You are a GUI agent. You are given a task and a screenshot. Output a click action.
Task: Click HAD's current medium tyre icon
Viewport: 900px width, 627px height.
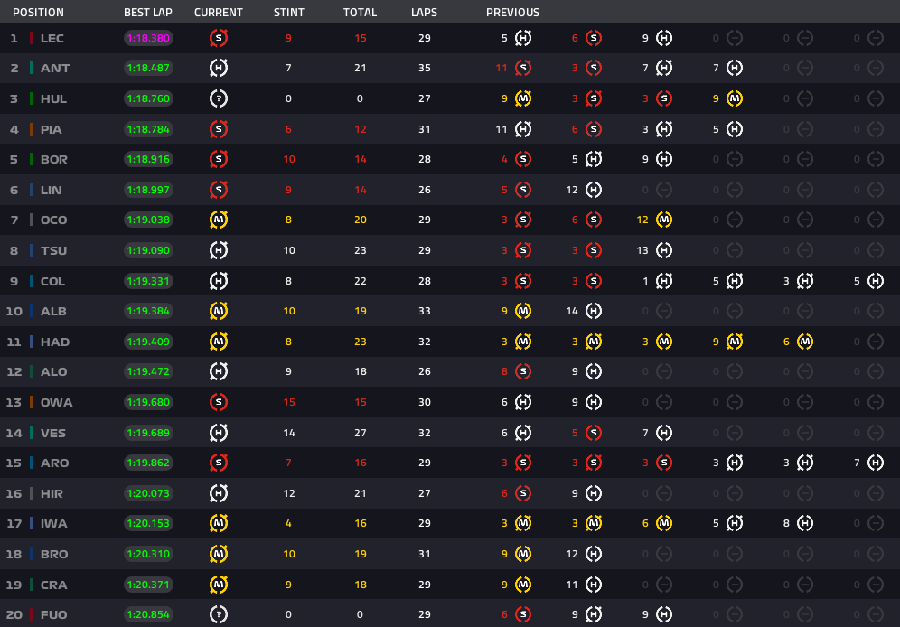(219, 342)
